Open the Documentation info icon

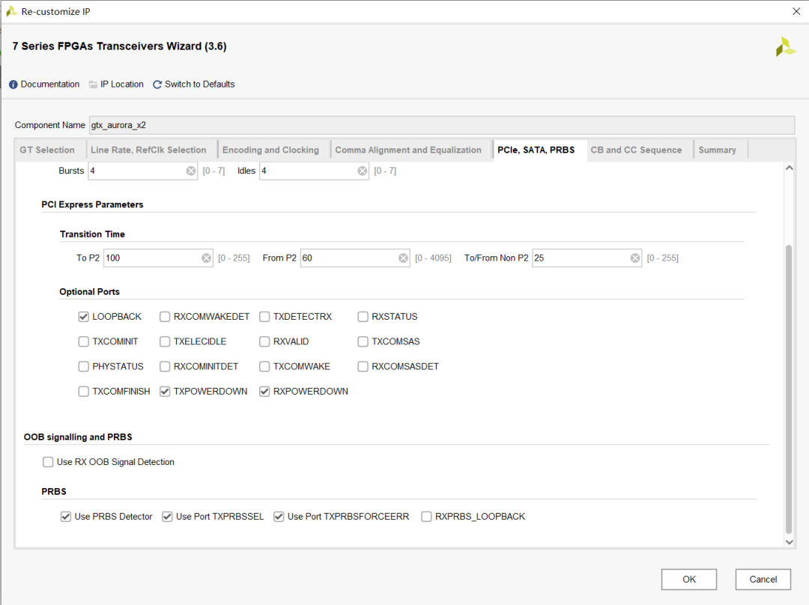tap(13, 85)
